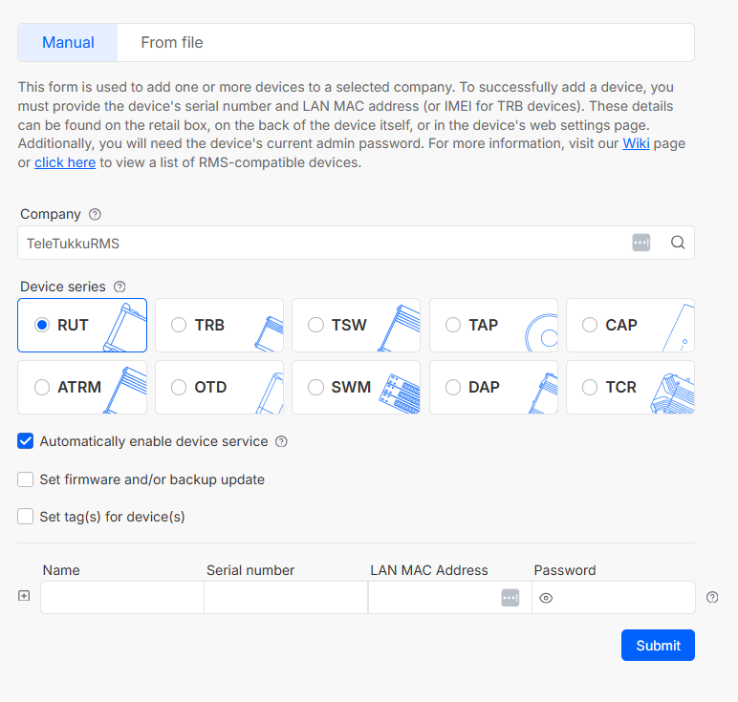Toggle password visibility eye icon
The height and width of the screenshot is (702, 738).
click(546, 598)
